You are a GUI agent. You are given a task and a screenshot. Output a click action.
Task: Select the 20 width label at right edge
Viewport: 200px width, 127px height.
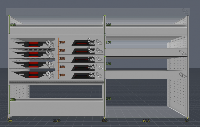point(187,121)
